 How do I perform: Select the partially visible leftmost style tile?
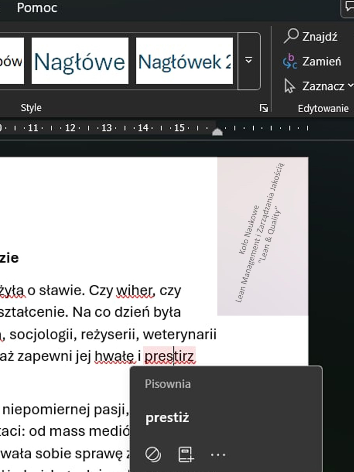point(12,61)
